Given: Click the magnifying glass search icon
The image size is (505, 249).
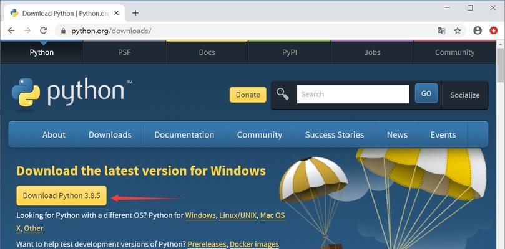Looking at the screenshot, I should pos(283,94).
